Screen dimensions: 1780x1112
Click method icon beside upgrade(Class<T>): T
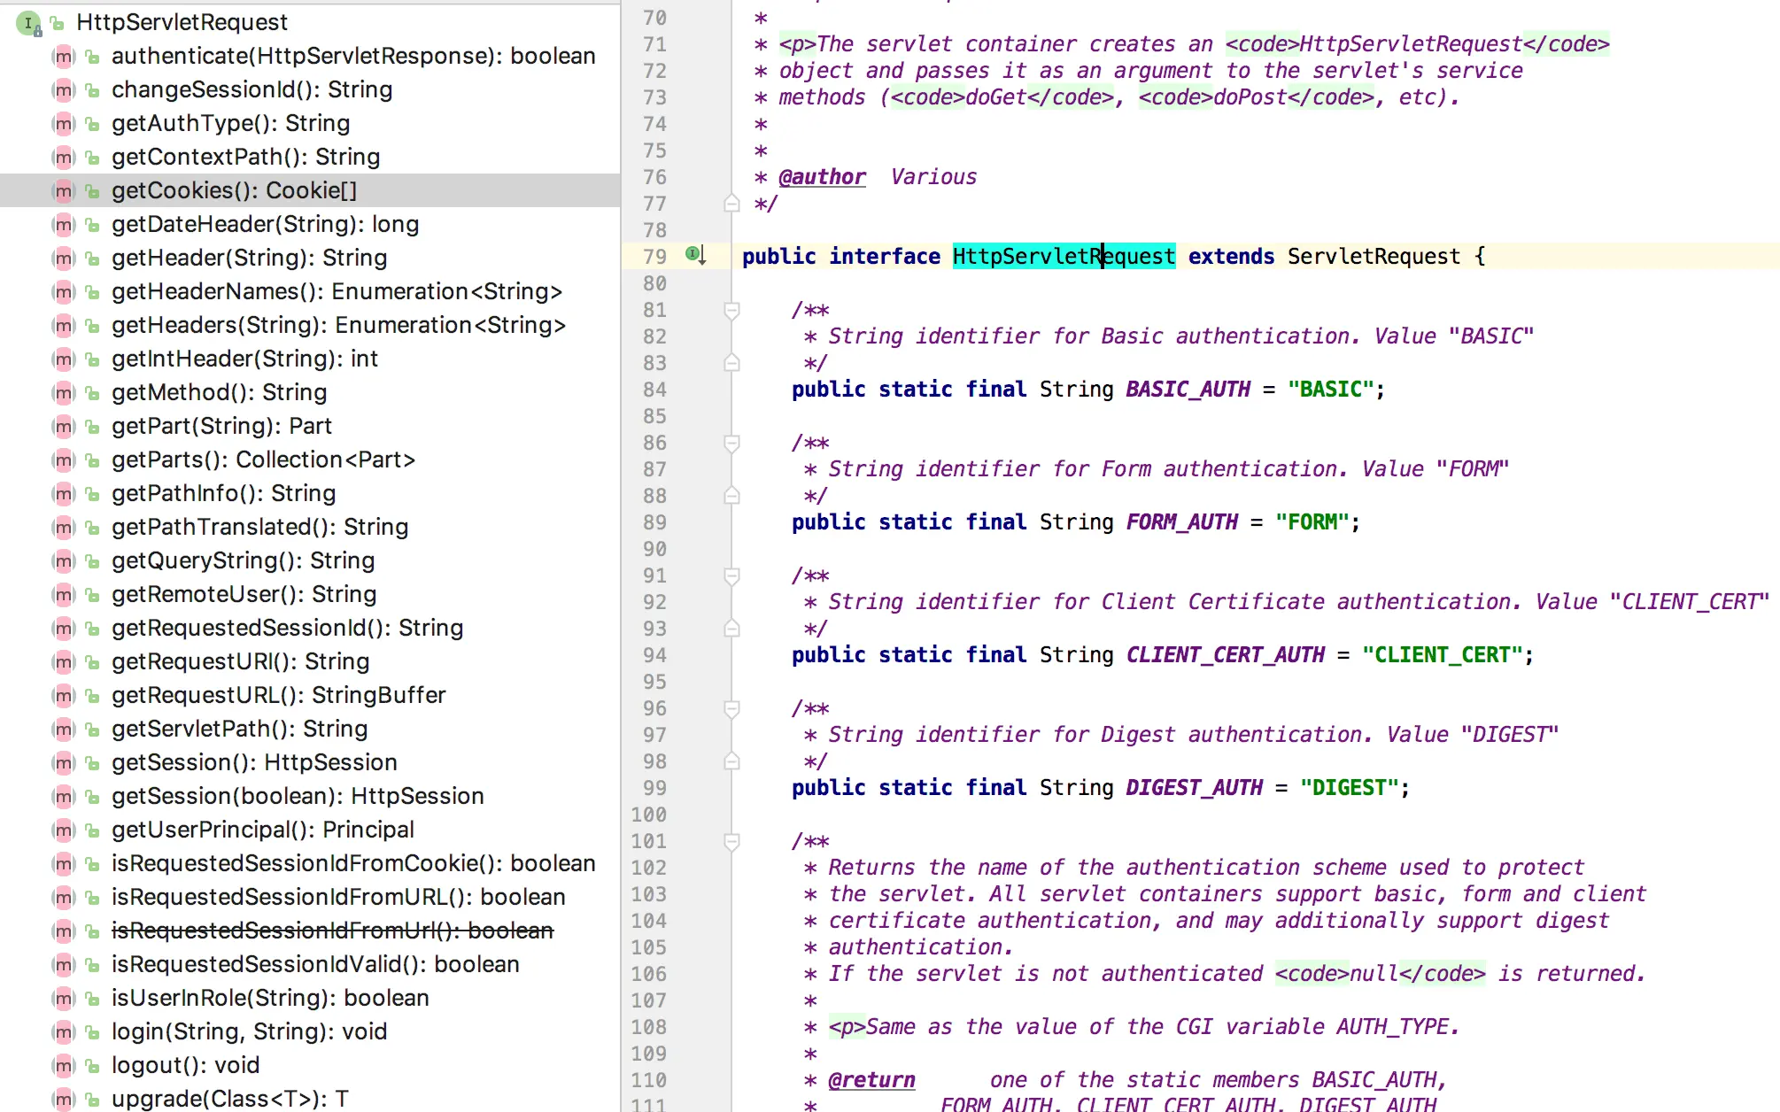63,1099
